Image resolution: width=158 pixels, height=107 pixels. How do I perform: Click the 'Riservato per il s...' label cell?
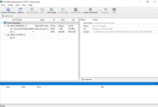click(x=42, y=29)
